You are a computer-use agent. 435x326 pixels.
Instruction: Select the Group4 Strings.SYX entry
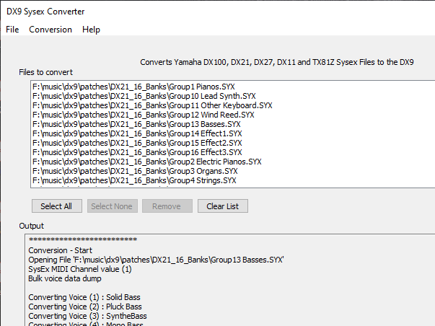134,180
